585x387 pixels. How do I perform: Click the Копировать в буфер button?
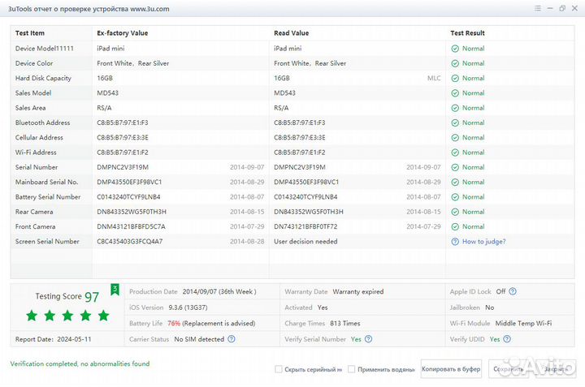(x=451, y=369)
